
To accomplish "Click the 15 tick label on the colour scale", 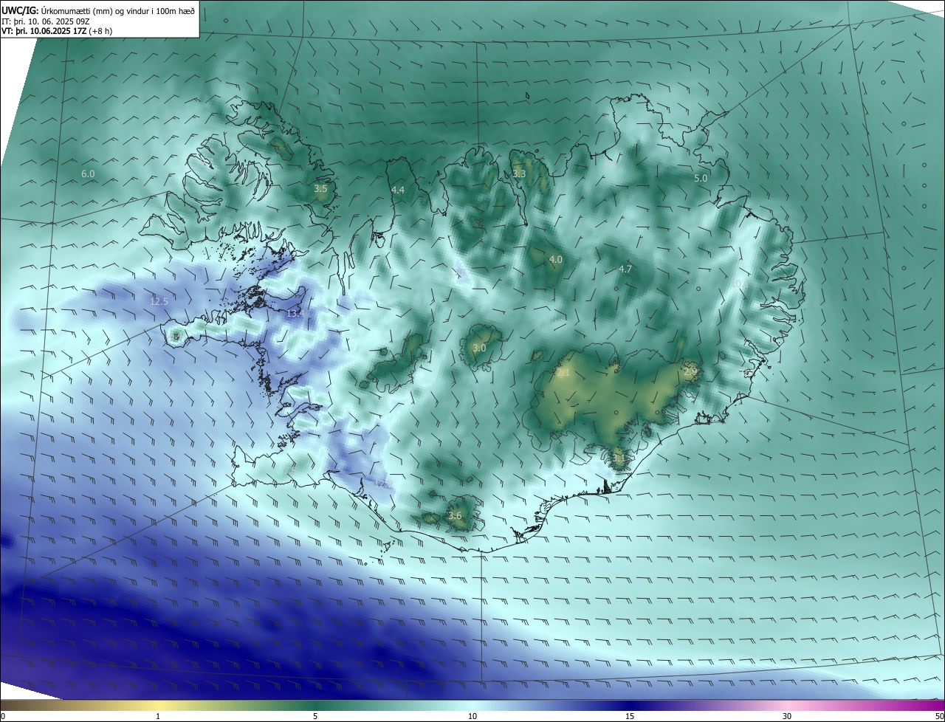I will click(630, 716).
